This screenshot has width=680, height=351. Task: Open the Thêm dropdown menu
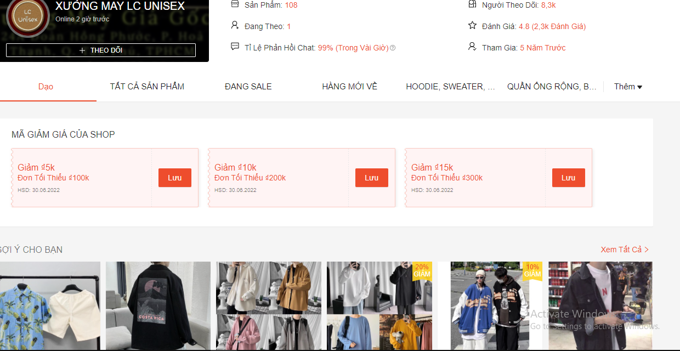[x=627, y=86]
